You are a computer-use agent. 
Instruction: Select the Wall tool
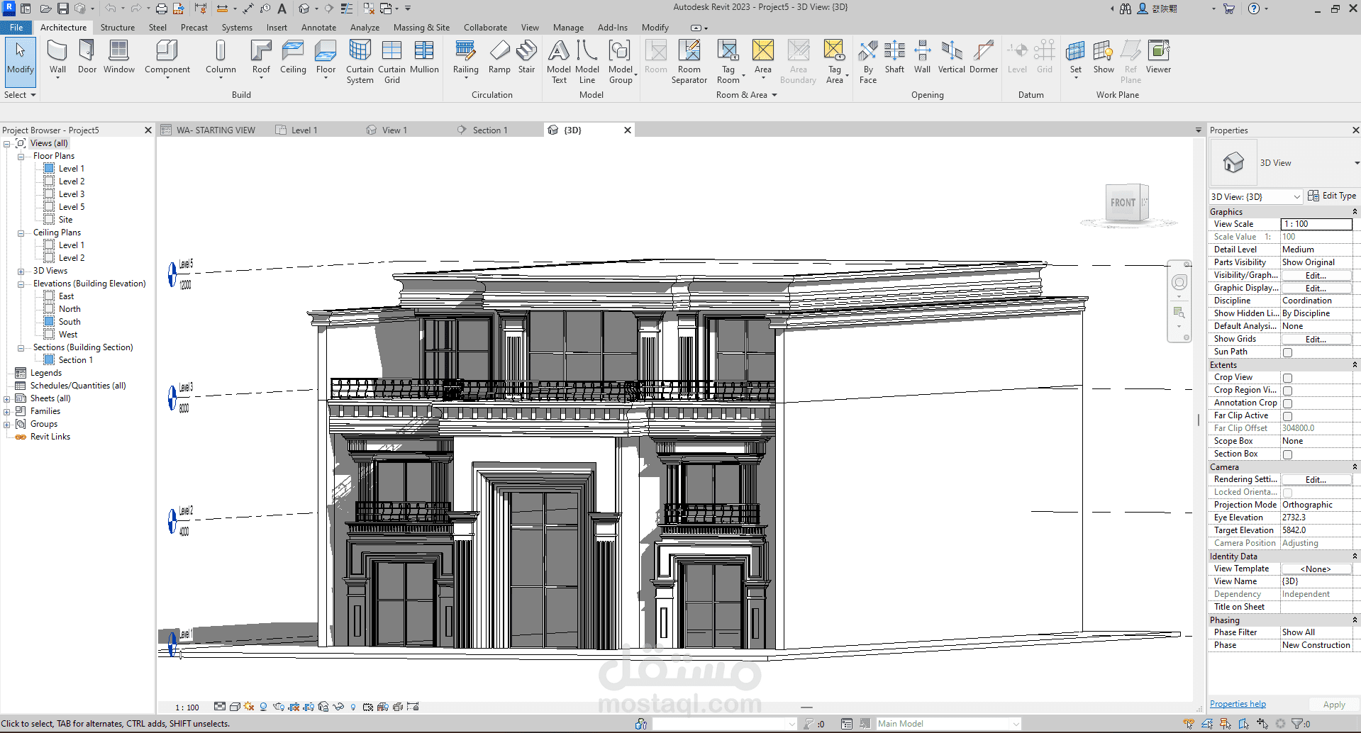[57, 57]
